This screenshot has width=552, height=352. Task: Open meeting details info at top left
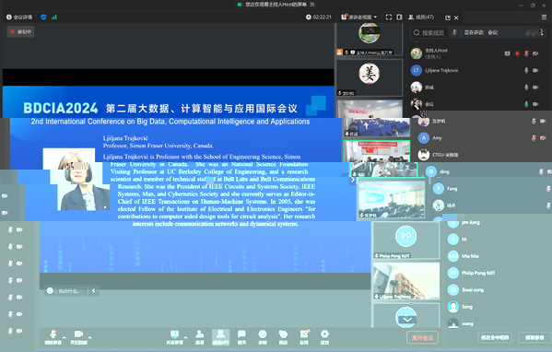click(19, 17)
